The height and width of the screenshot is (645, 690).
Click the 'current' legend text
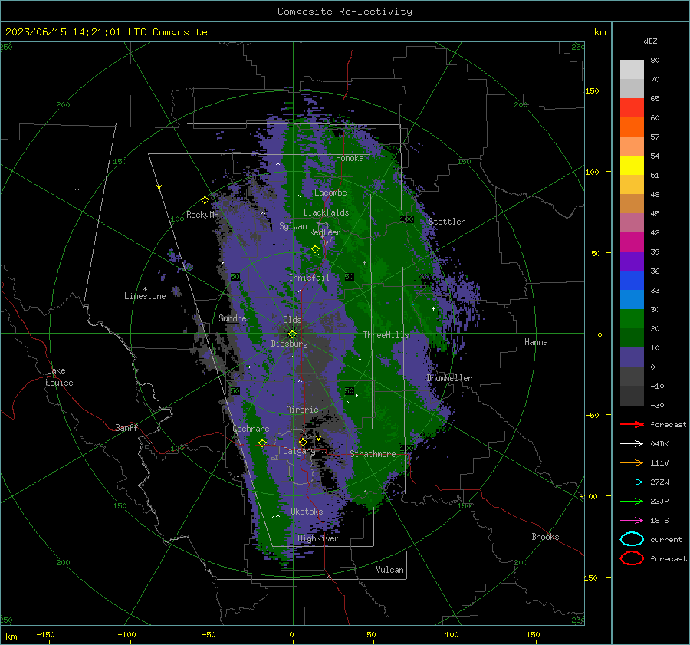(x=666, y=539)
